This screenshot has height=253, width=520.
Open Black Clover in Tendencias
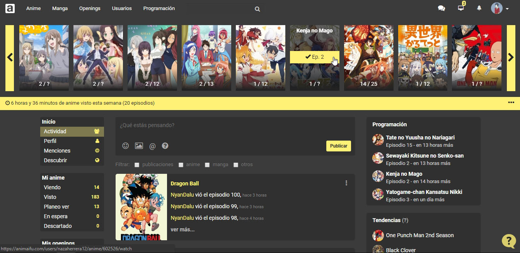click(401, 250)
